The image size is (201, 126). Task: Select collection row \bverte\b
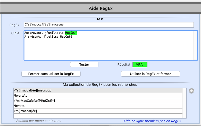(98, 96)
